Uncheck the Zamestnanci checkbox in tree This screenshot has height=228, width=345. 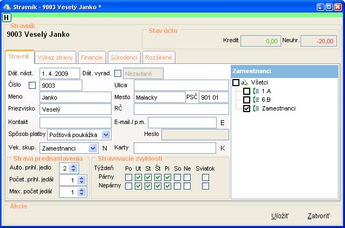coord(247,108)
